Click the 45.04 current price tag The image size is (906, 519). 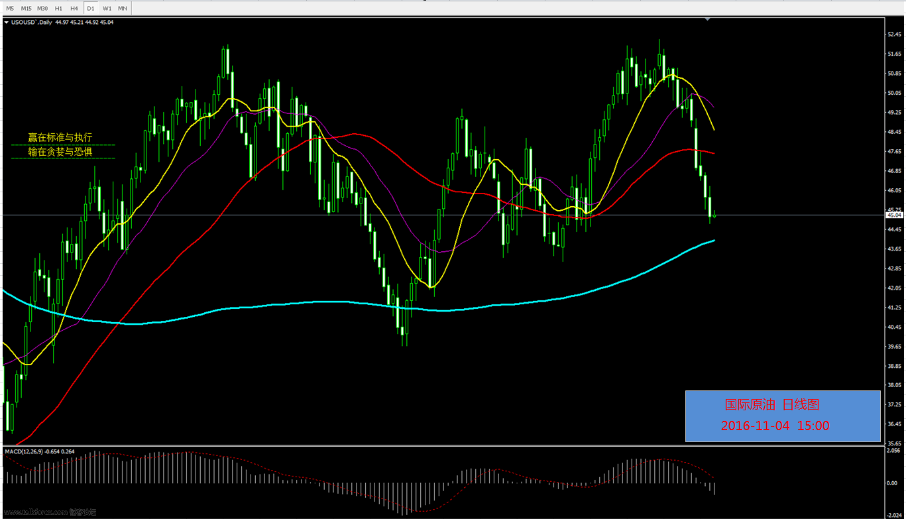coord(893,215)
